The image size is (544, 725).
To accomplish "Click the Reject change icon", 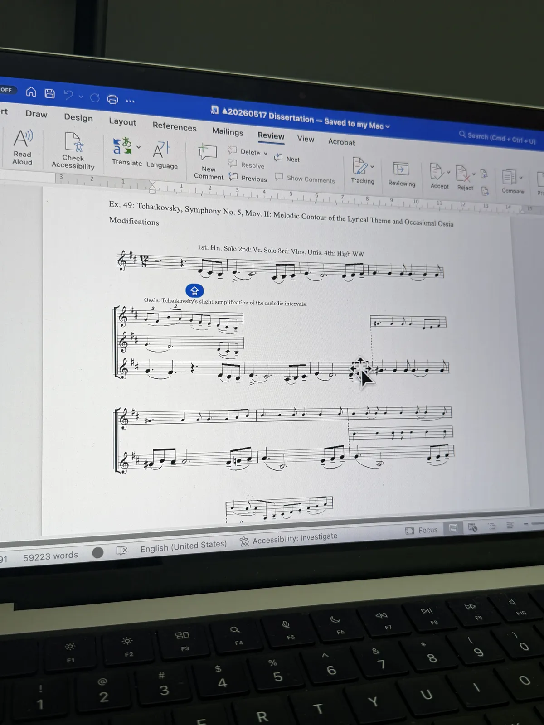I will [x=462, y=174].
